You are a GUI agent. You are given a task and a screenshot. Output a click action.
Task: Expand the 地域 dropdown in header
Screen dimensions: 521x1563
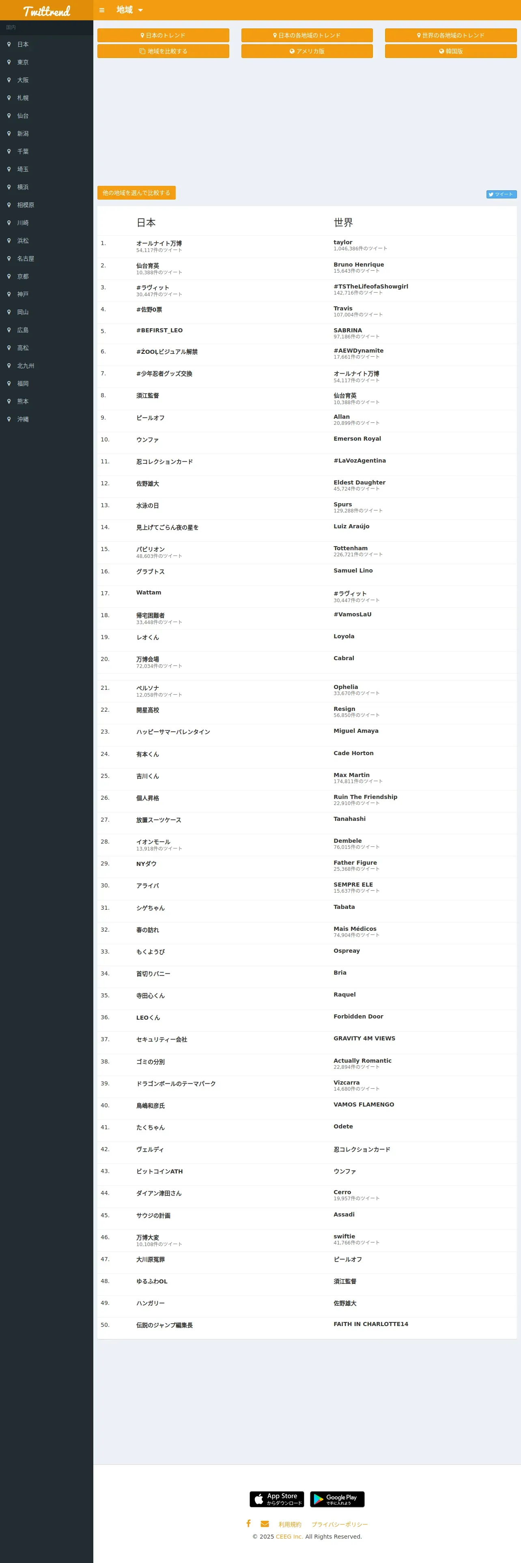tap(130, 10)
